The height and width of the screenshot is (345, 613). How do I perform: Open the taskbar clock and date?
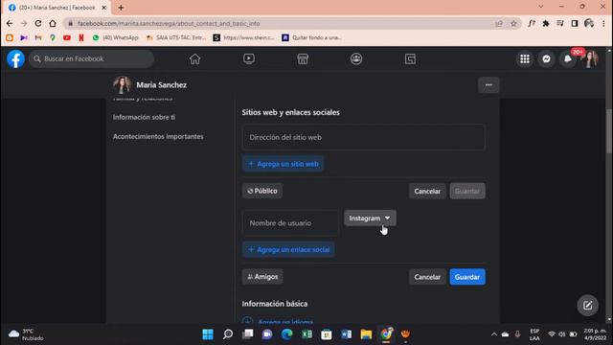595,334
